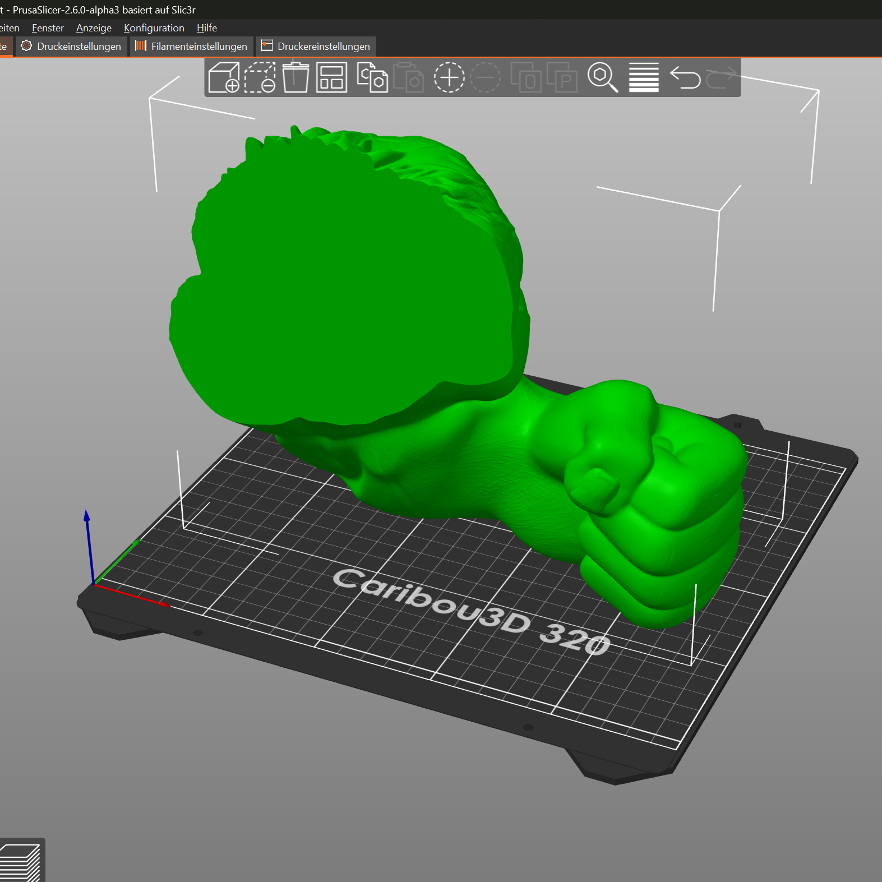
Task: Toggle variable layer height icon
Action: 644,77
